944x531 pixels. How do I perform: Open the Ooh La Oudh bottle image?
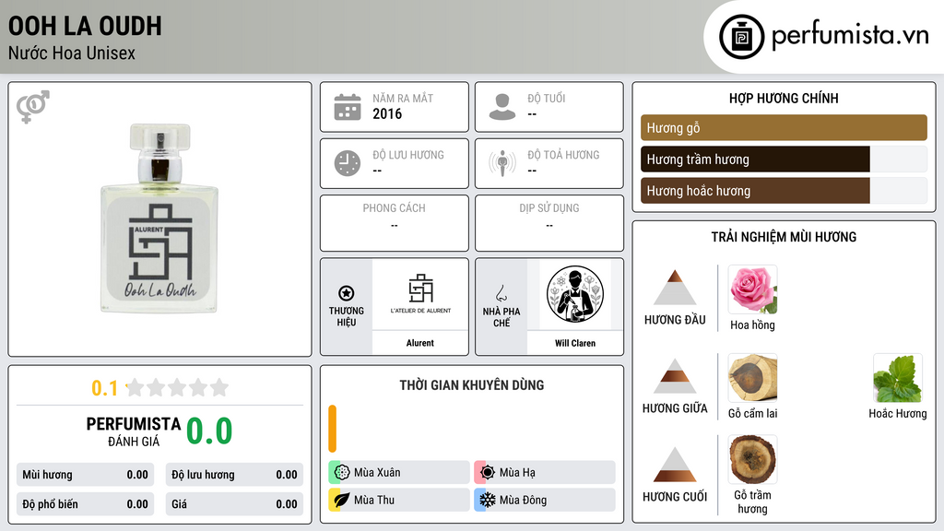tap(159, 218)
